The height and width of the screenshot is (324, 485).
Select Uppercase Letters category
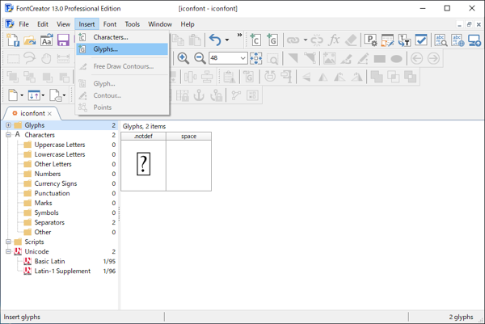click(x=60, y=145)
